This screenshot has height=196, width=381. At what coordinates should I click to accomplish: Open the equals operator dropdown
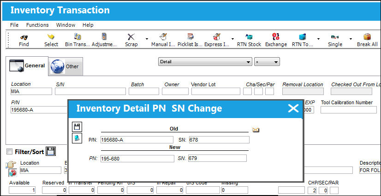click(x=267, y=62)
